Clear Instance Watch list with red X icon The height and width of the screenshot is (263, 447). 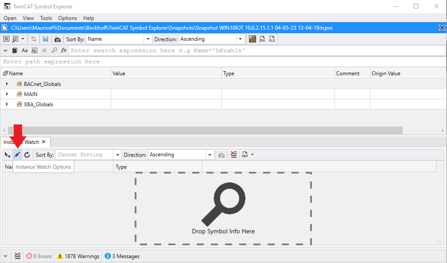(234, 155)
